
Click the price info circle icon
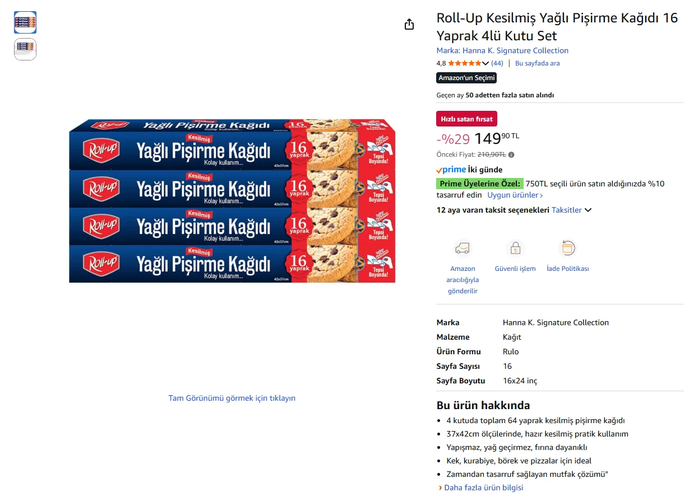pyautogui.click(x=511, y=155)
